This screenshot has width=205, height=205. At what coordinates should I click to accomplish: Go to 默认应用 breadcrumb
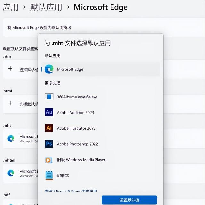46,7
